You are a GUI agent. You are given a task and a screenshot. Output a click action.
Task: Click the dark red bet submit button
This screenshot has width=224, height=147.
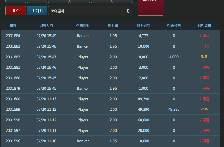click(x=151, y=7)
